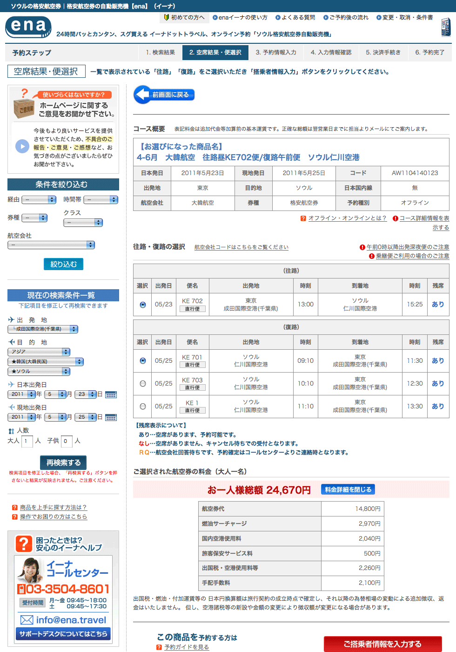Image resolution: width=456 pixels, height=652 pixels.
Task: Click the help question mark icon
Action: 24,543
